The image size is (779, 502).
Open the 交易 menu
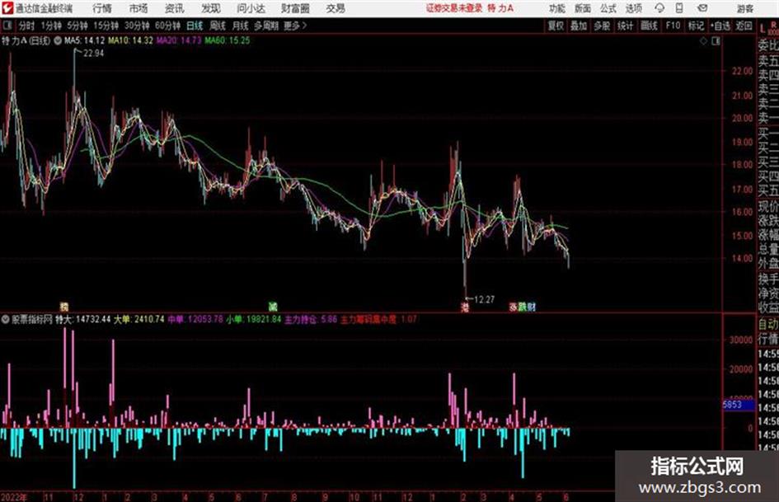tap(336, 8)
